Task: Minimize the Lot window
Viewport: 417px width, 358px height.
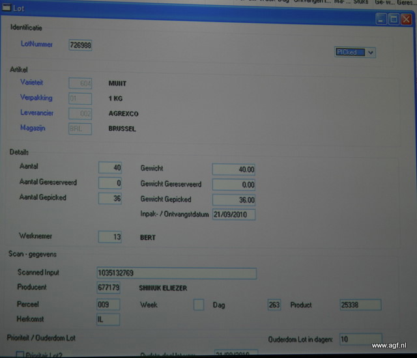Action: 382,20
